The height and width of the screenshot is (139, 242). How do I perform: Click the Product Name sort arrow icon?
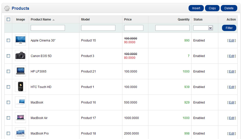(x=53, y=20)
